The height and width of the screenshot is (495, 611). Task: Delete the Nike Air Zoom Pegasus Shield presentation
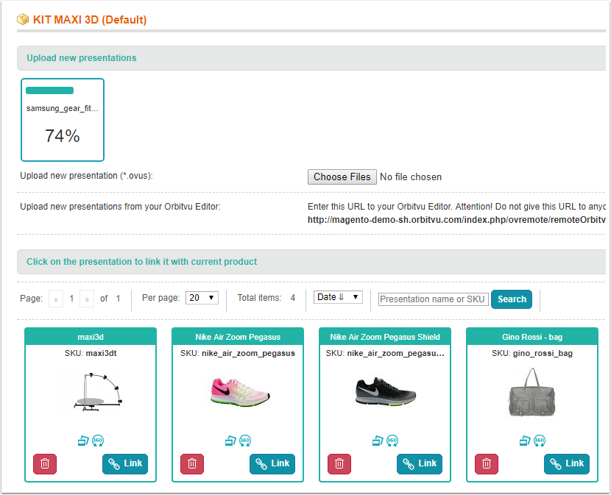(339, 464)
